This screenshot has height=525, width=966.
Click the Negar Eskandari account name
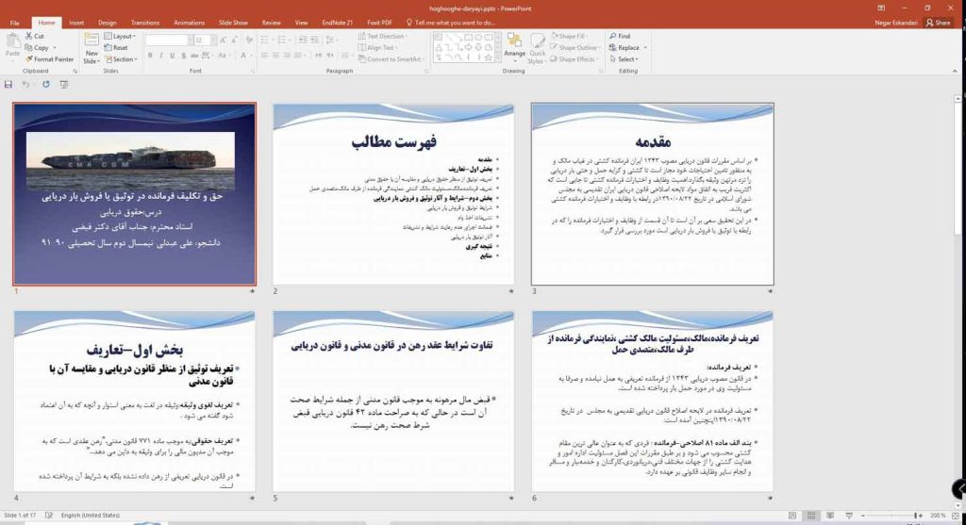[896, 23]
